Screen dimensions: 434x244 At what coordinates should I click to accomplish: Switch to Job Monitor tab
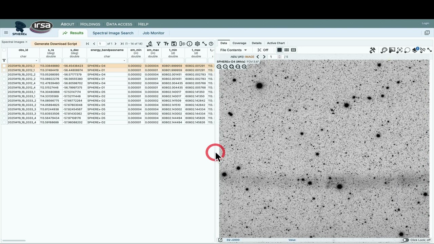coord(153,33)
